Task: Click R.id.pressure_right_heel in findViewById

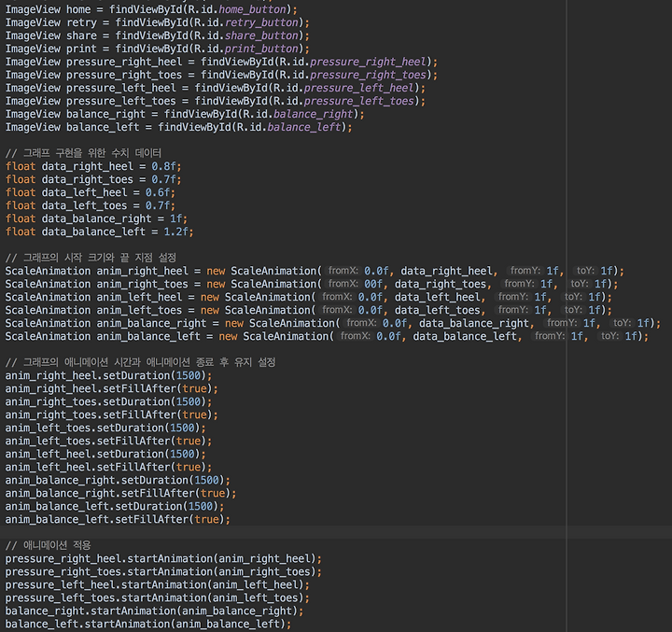Action: pyautogui.click(x=353, y=62)
